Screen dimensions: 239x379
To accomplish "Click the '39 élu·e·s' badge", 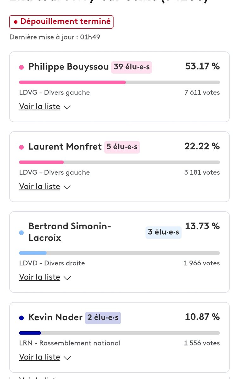I will click(132, 67).
